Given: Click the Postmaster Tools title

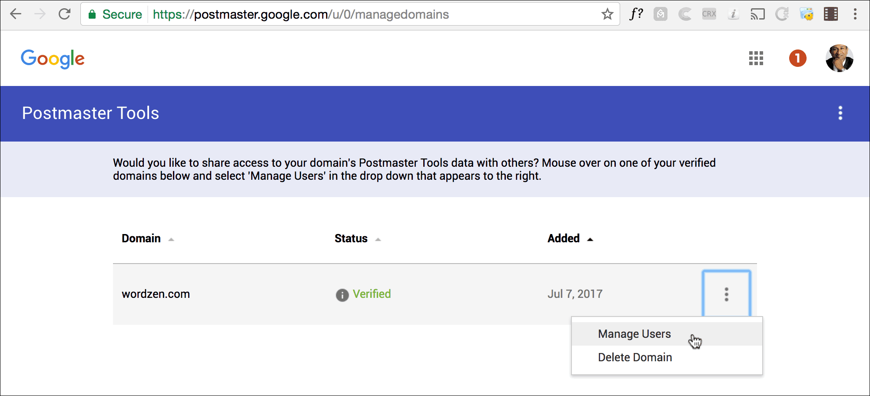Looking at the screenshot, I should [90, 113].
